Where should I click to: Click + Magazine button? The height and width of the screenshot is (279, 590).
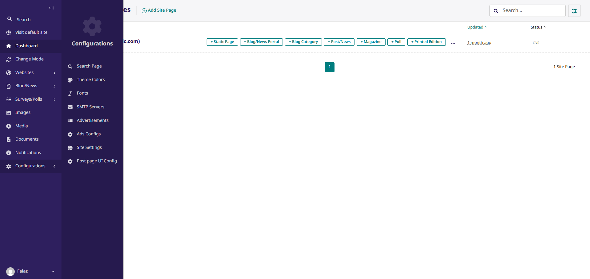tap(371, 42)
